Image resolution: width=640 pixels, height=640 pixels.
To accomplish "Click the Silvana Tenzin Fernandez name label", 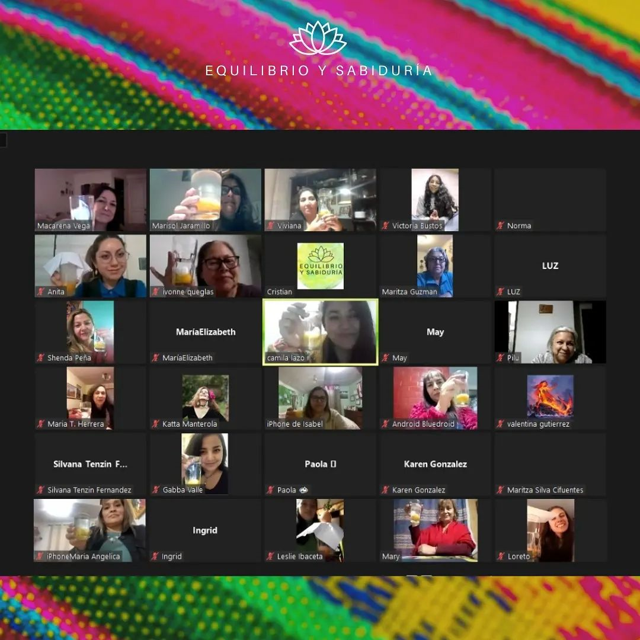I will [89, 490].
